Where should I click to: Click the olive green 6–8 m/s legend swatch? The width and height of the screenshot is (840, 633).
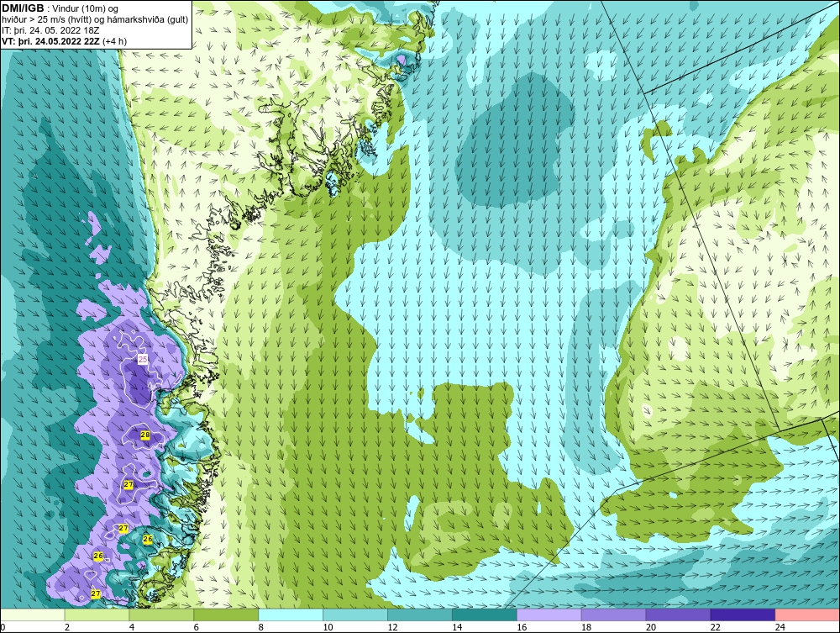226,615
